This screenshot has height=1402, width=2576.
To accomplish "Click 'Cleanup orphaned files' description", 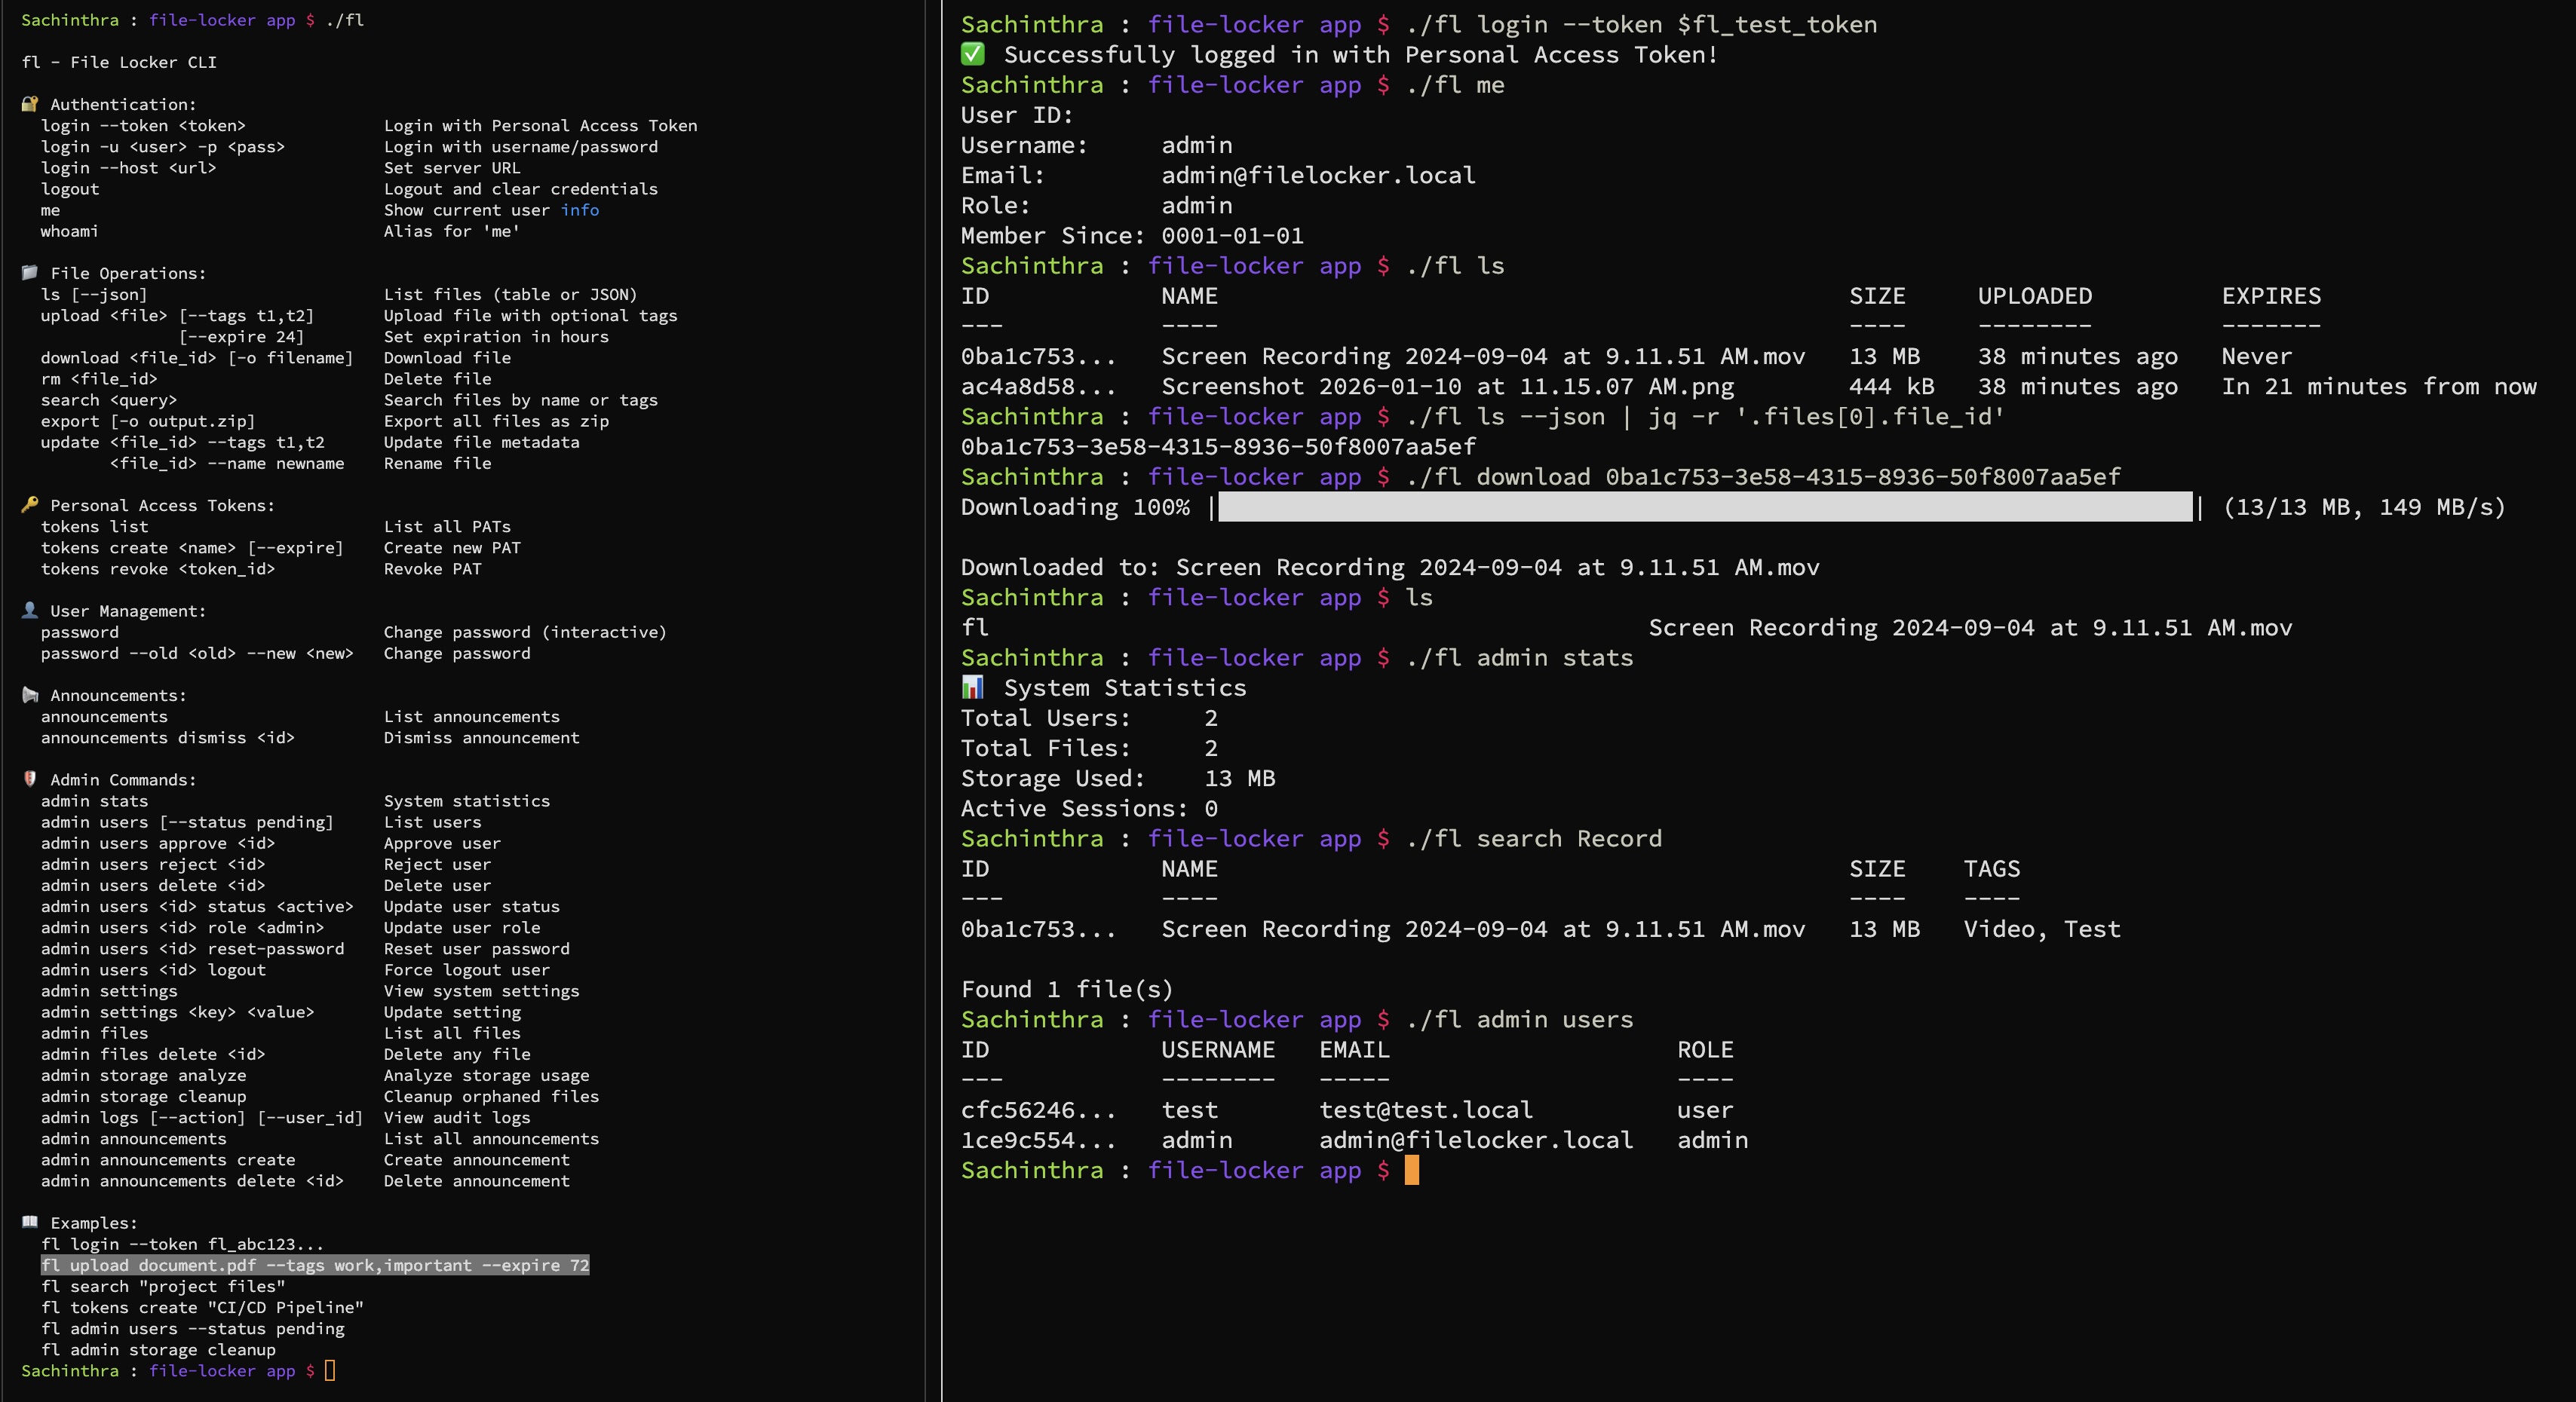I will click(491, 1096).
